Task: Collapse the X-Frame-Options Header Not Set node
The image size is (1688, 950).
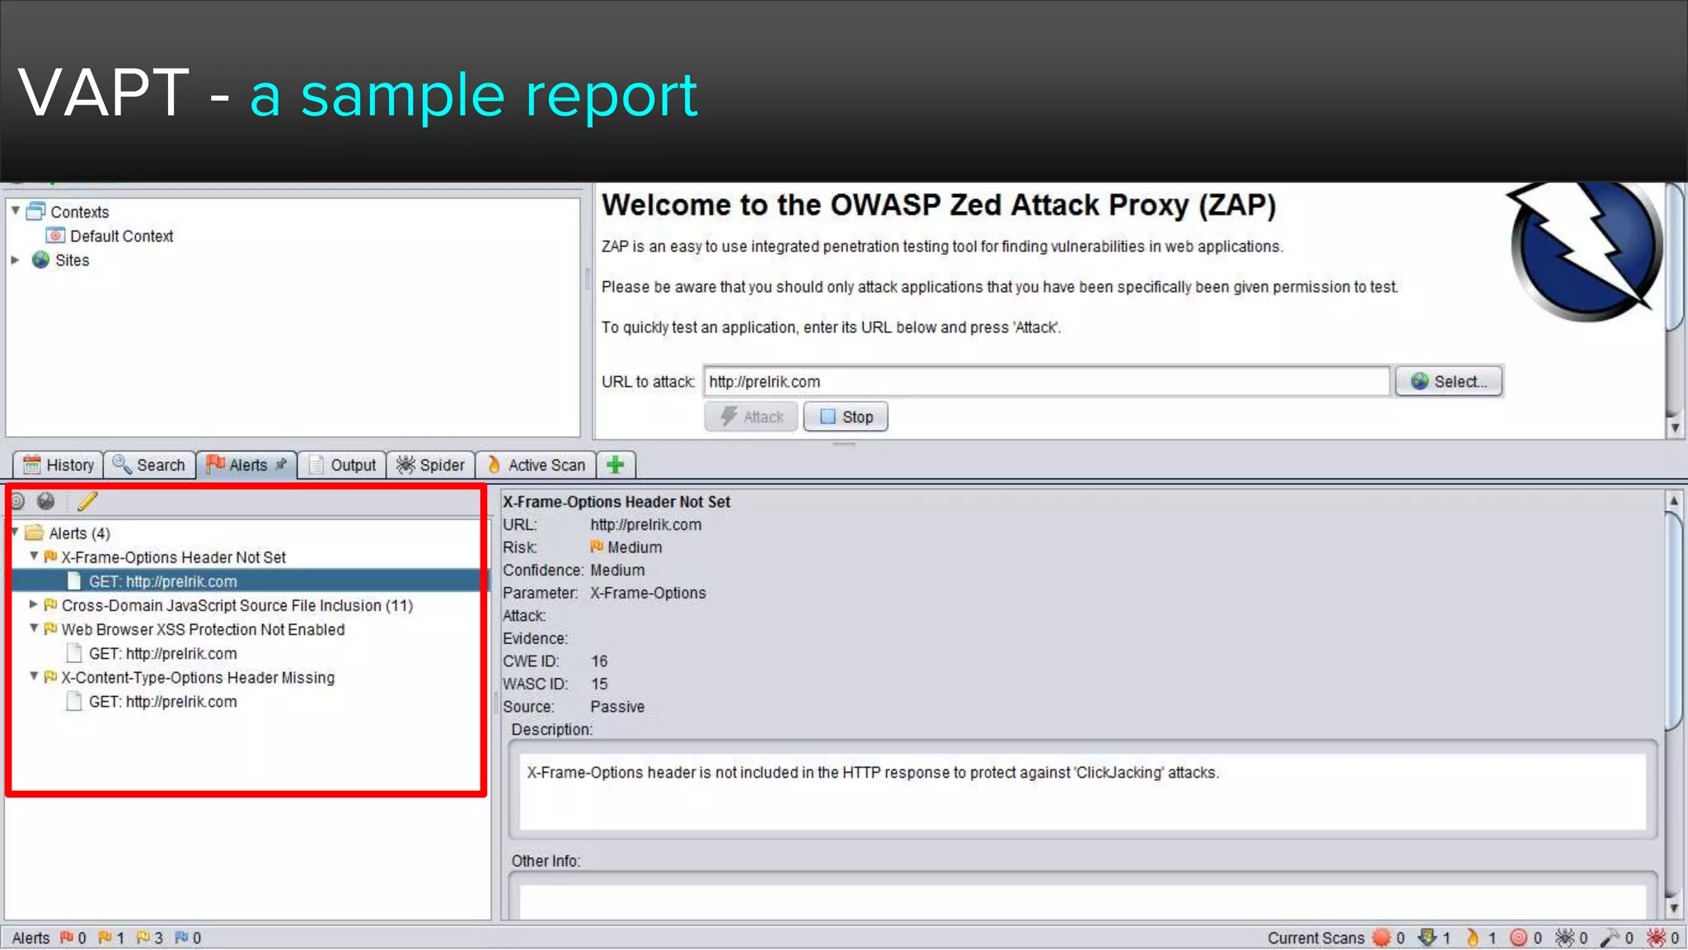Action: click(x=34, y=557)
